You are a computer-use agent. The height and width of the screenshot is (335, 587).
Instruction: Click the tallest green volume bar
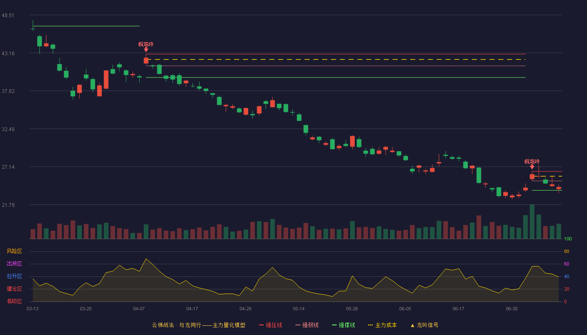click(x=532, y=222)
